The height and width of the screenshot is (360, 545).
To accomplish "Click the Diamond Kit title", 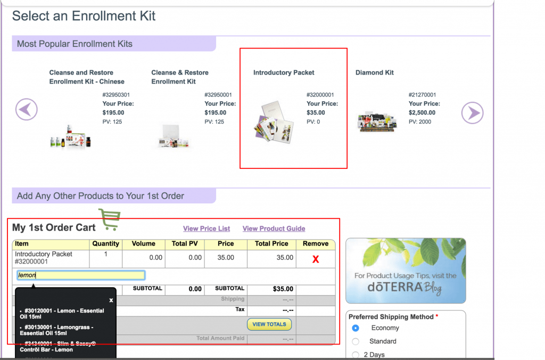I will 374,73.
